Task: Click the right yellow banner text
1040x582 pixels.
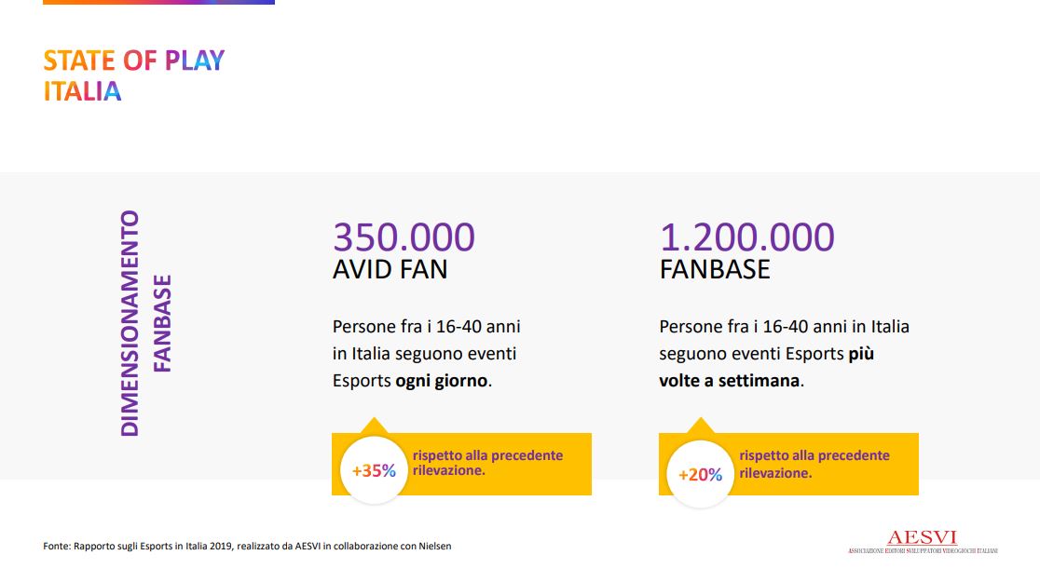Action: pyautogui.click(x=814, y=464)
